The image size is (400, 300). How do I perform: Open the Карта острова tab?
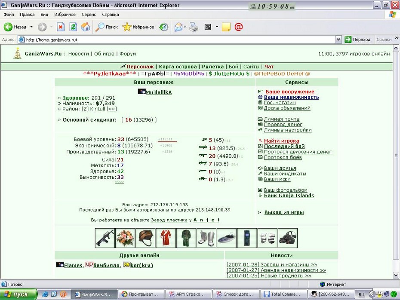(178, 67)
